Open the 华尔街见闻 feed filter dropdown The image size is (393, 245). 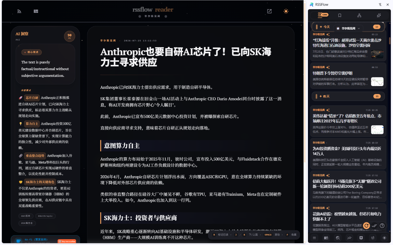point(348,28)
